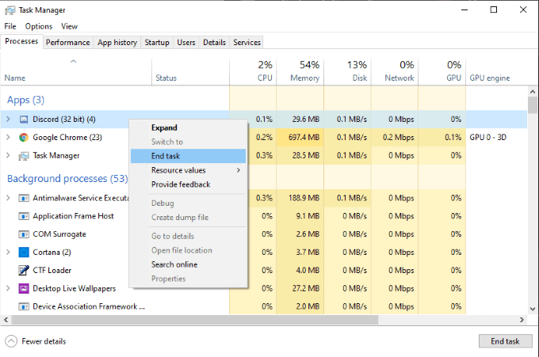Screen dimensions: 539x357
Task: Select Search online in context menu
Action: click(x=174, y=264)
